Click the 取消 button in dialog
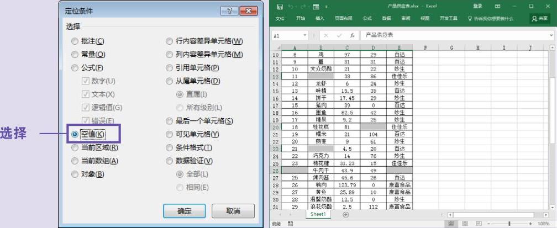 (x=233, y=211)
